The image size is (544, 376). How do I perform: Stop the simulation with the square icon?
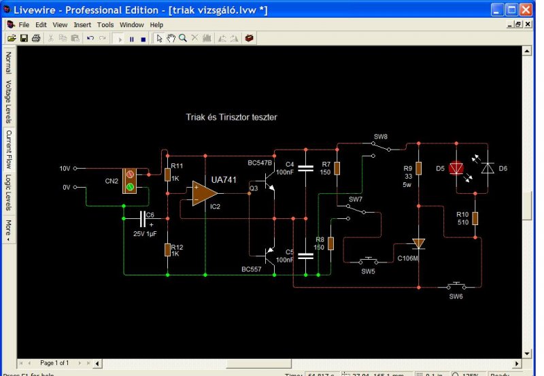point(143,39)
